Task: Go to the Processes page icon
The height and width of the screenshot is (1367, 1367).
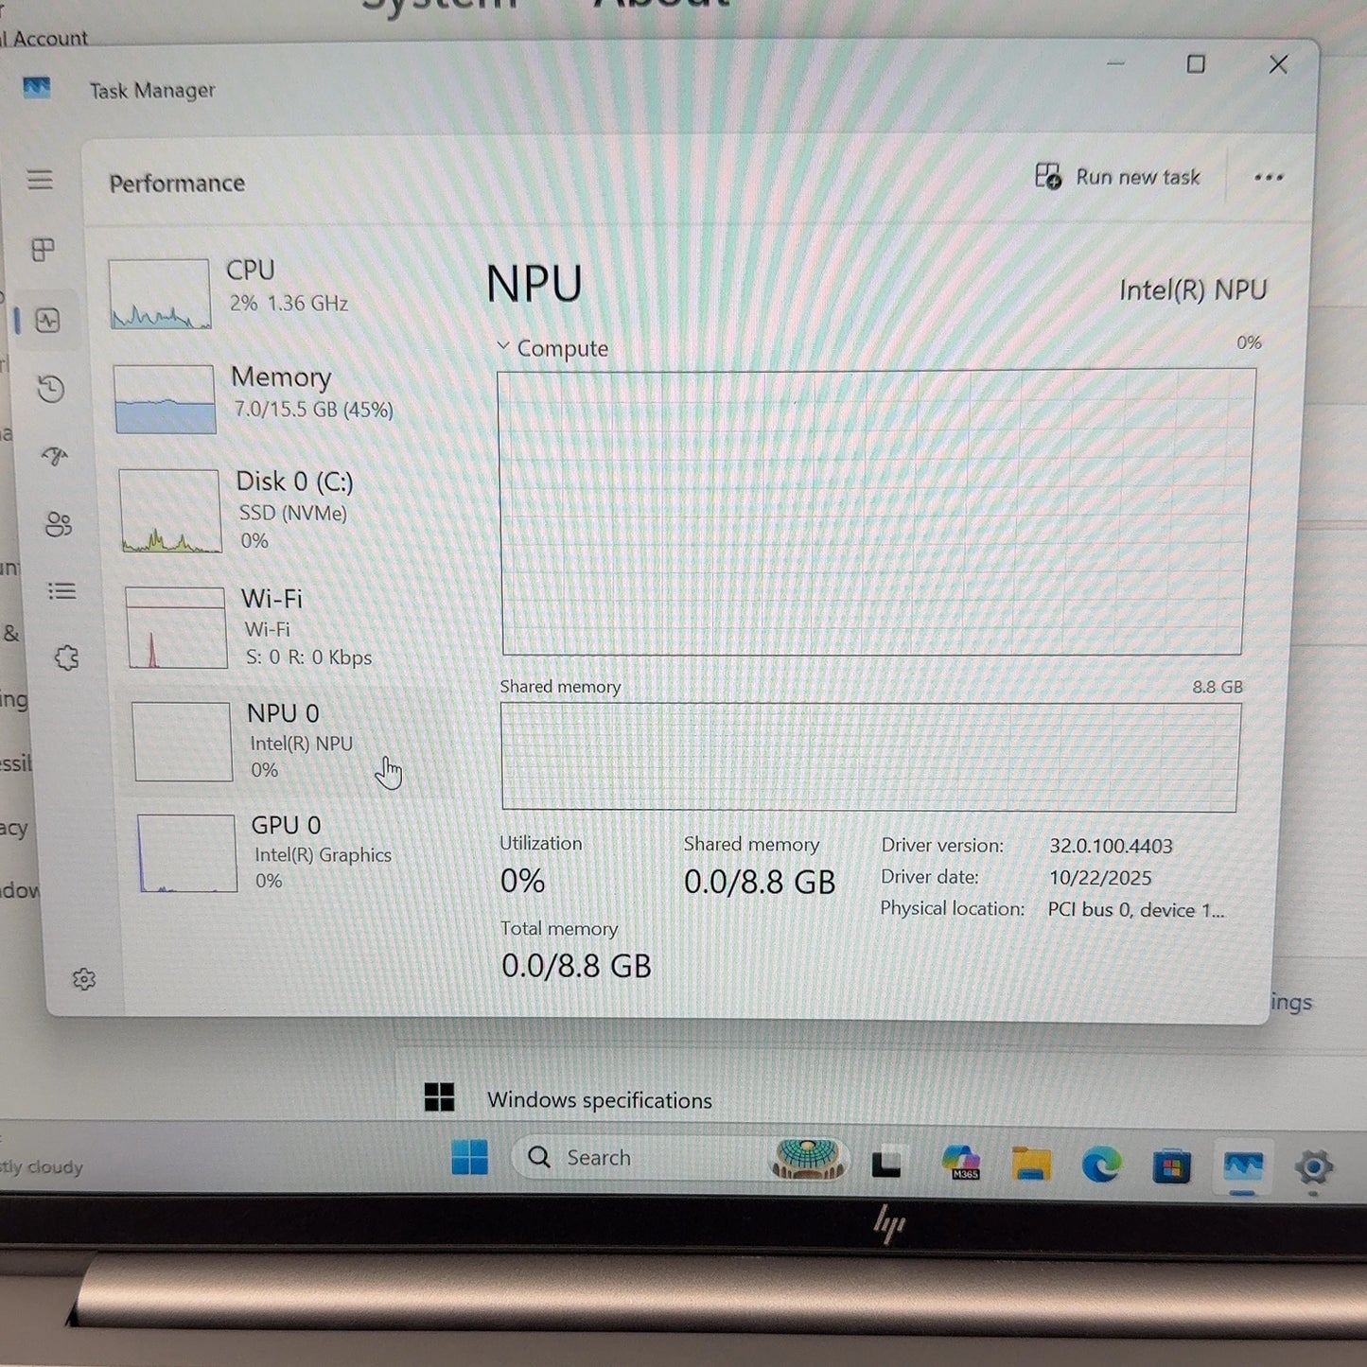Action: [43, 250]
